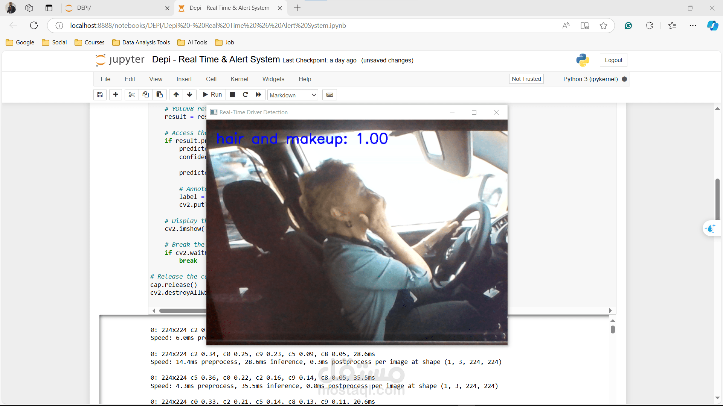Image resolution: width=723 pixels, height=406 pixels.
Task: Click the floating water-drop side button
Action: pyautogui.click(x=711, y=228)
